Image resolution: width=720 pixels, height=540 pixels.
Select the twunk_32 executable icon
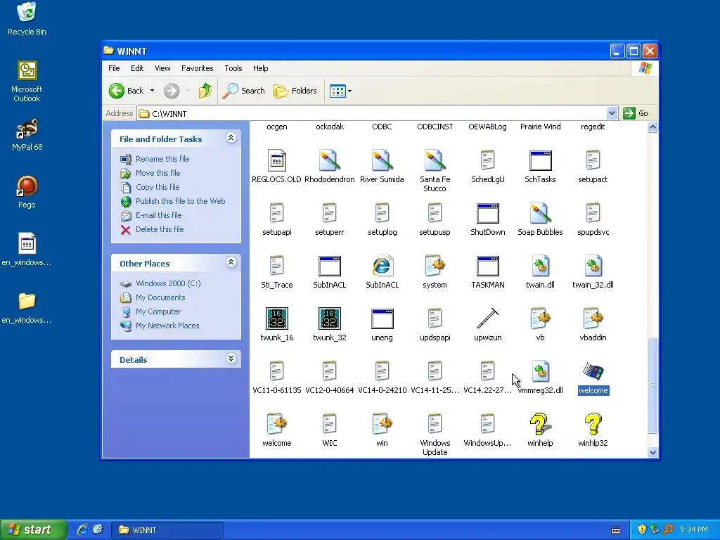click(x=330, y=319)
